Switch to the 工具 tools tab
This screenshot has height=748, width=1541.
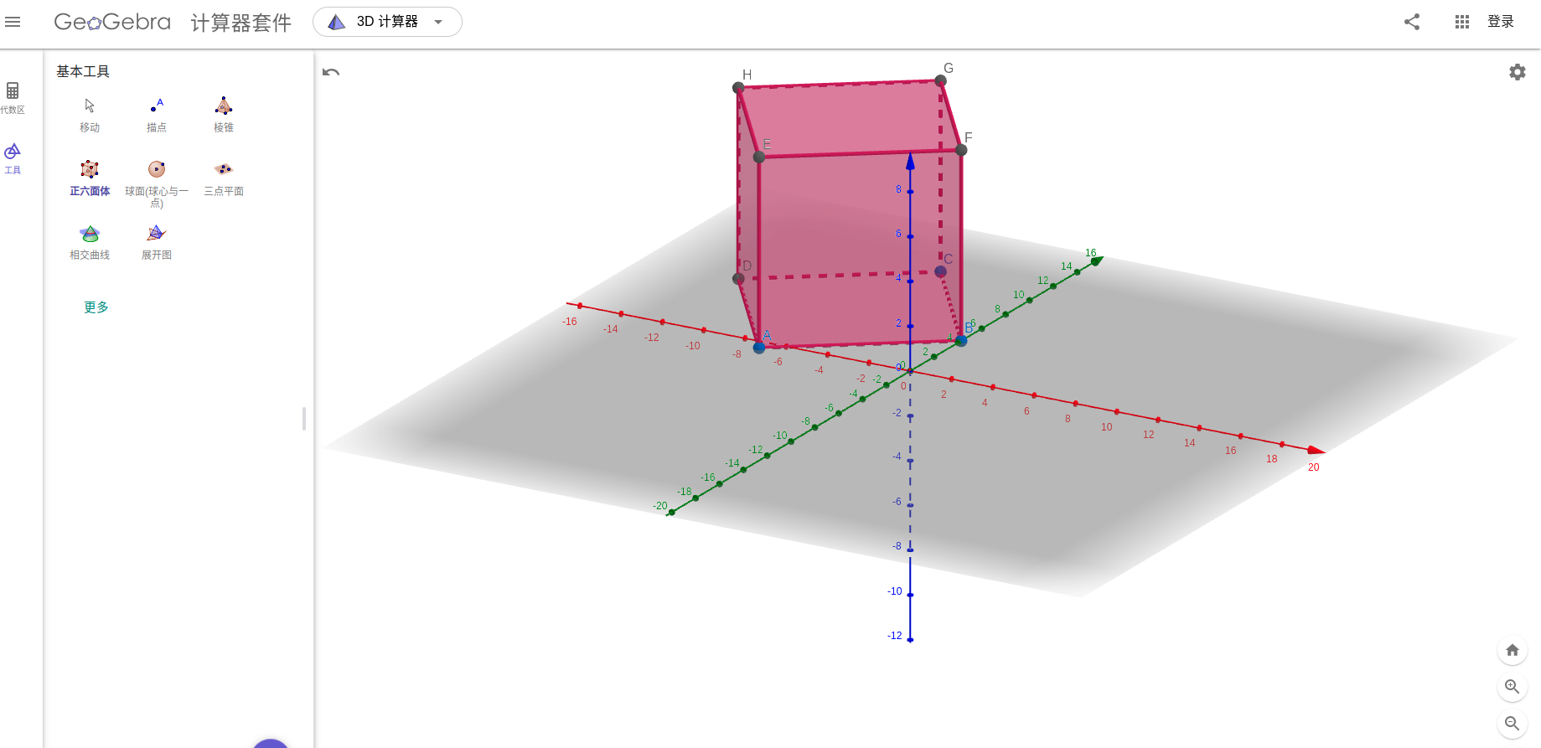pos(13,158)
